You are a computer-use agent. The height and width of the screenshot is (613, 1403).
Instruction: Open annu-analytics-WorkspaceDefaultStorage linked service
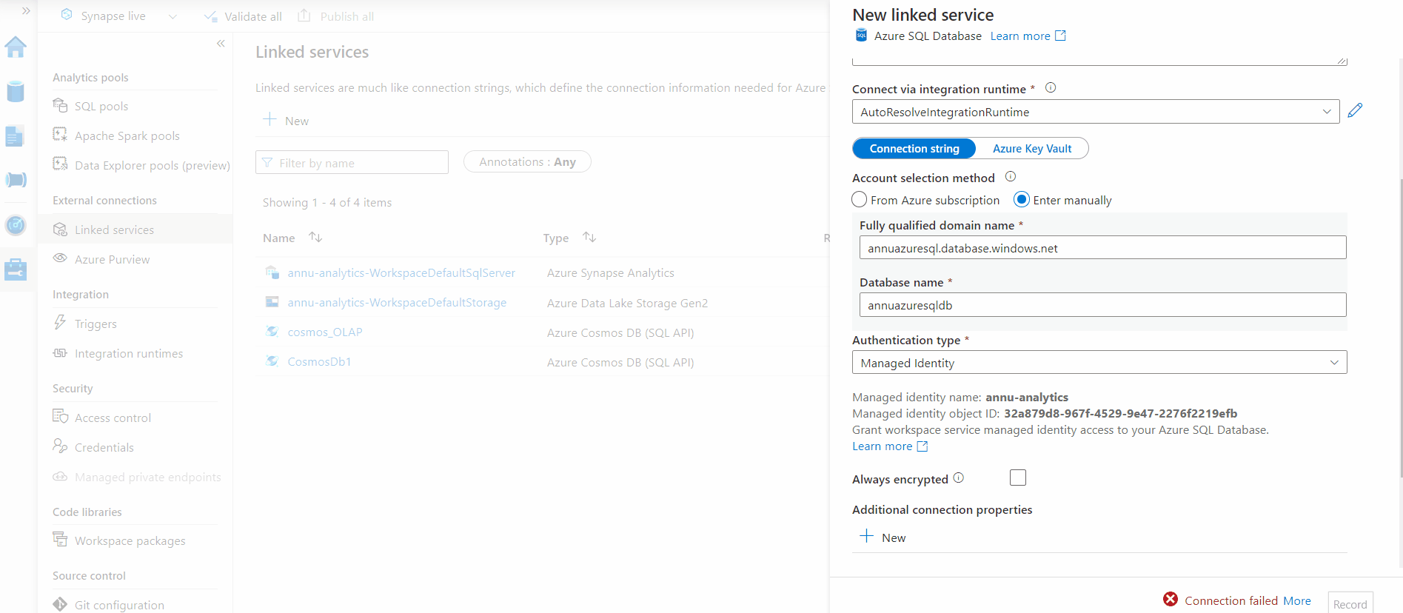click(x=397, y=303)
